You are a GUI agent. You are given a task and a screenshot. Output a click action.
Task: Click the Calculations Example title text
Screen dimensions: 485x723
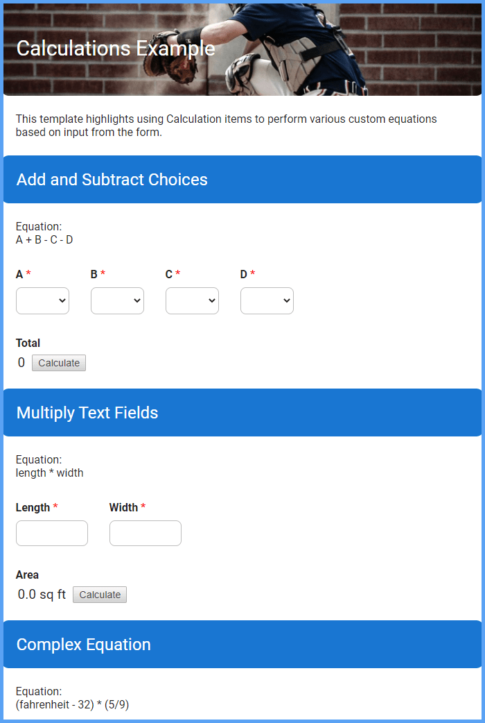(x=115, y=49)
